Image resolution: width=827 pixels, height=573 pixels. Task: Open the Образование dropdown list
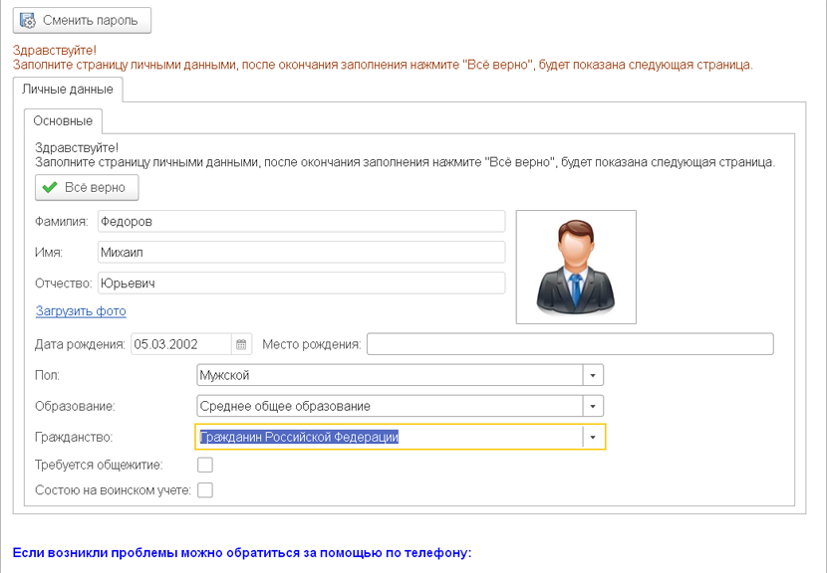[593, 406]
